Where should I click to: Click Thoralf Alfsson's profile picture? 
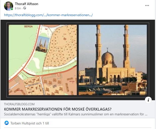pyautogui.click(x=9, y=6)
